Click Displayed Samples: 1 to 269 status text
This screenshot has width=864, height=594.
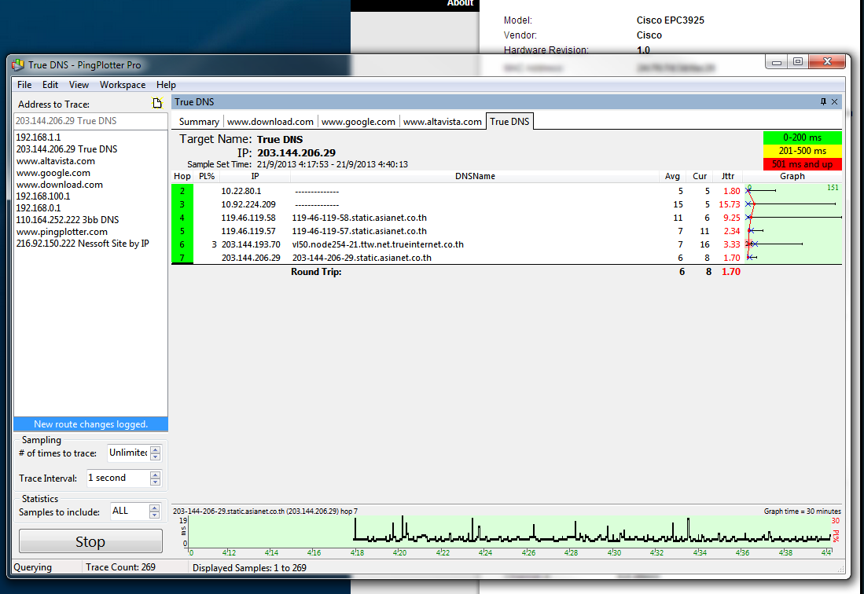(x=250, y=567)
